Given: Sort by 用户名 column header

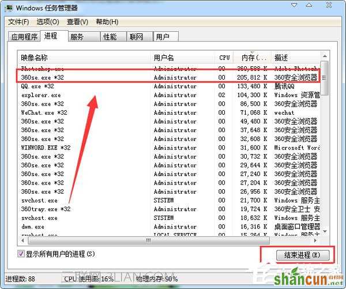Looking at the screenshot, I should tap(182, 58).
